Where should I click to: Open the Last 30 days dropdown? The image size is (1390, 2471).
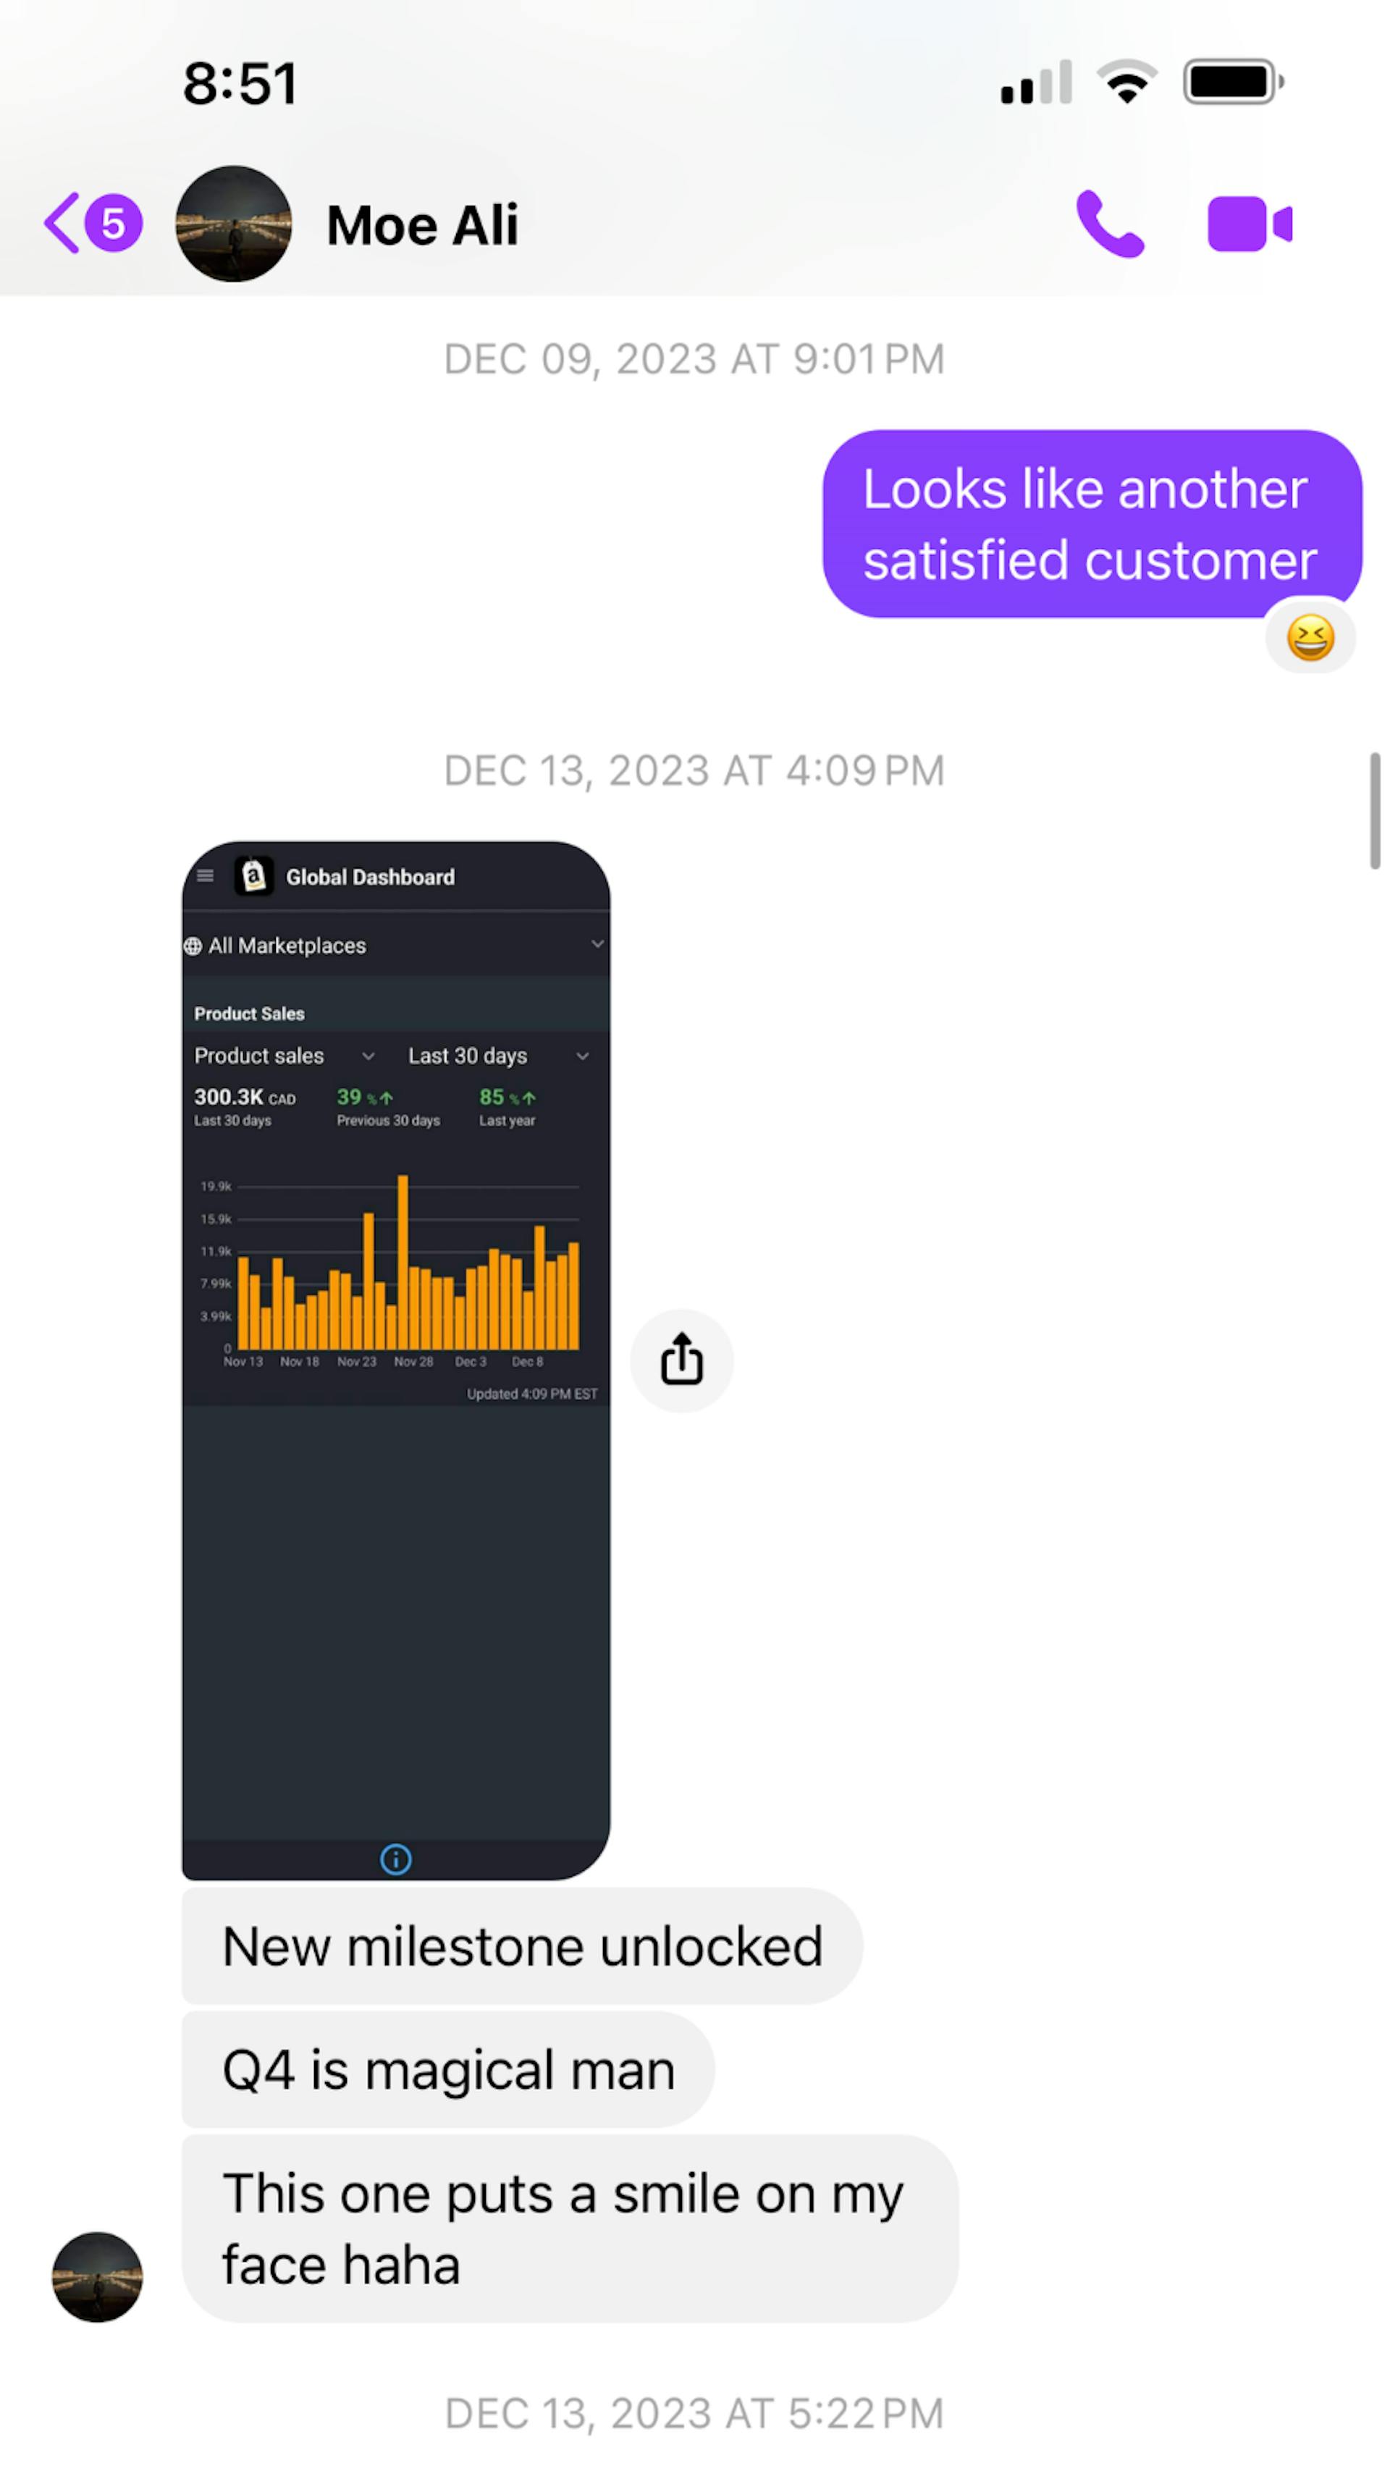click(498, 1056)
